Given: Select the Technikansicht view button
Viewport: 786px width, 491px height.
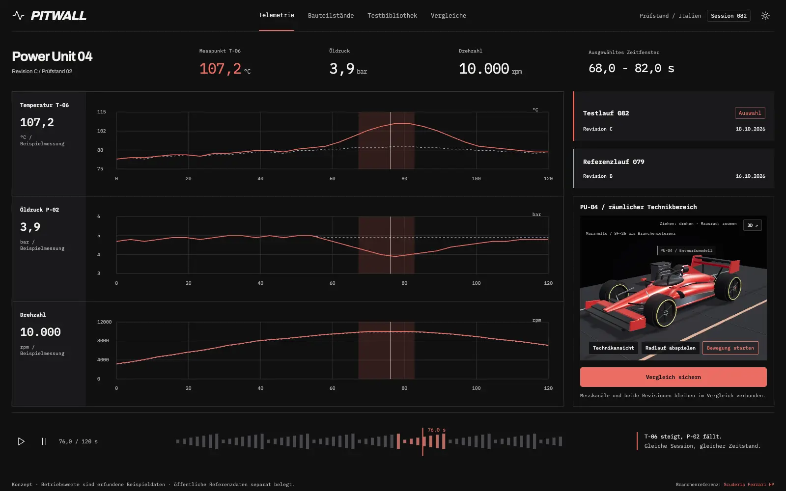Looking at the screenshot, I should pos(613,348).
